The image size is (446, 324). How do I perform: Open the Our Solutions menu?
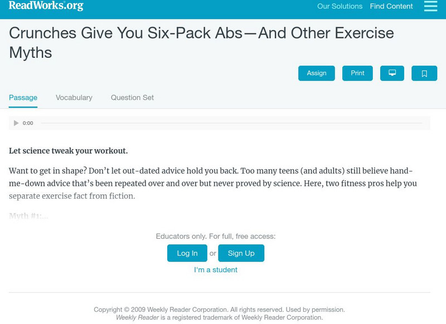[x=340, y=7]
